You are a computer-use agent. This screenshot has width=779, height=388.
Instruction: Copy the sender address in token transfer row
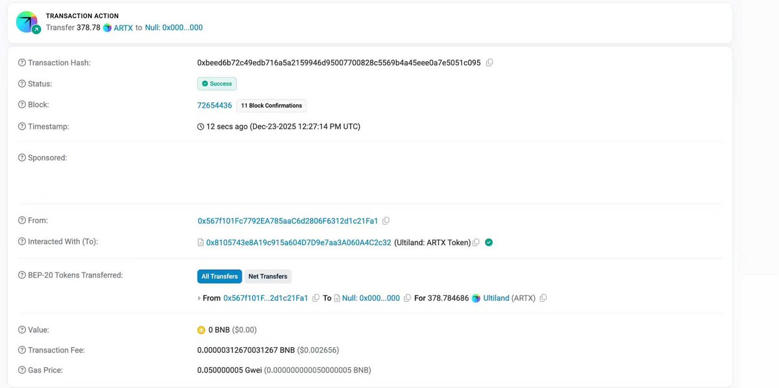tap(315, 298)
